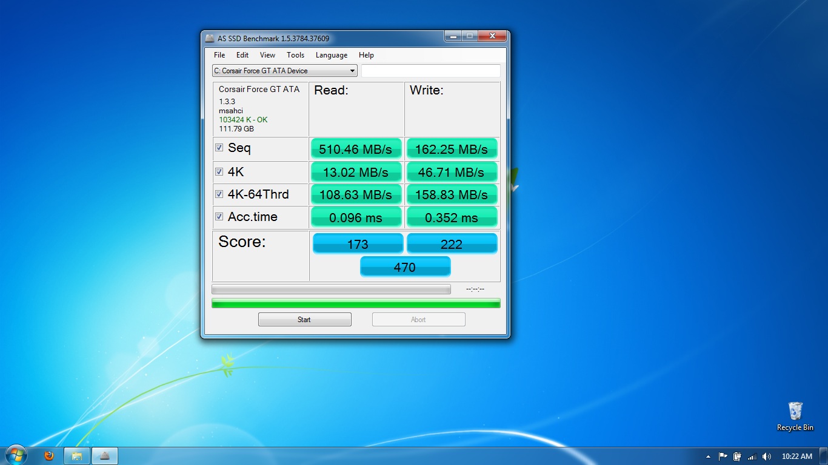Click write access time 0.352 ms
This screenshot has height=465, width=828.
[452, 217]
